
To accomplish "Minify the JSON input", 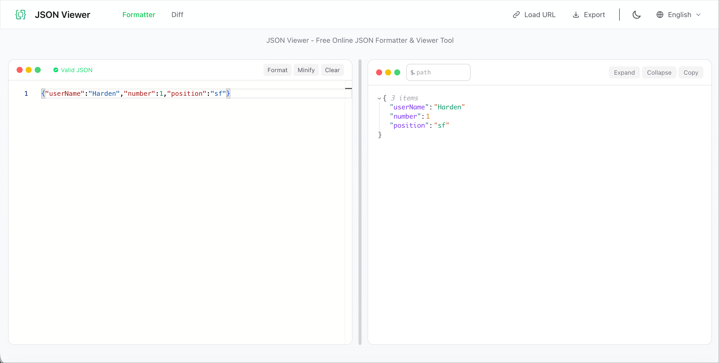I will [306, 70].
